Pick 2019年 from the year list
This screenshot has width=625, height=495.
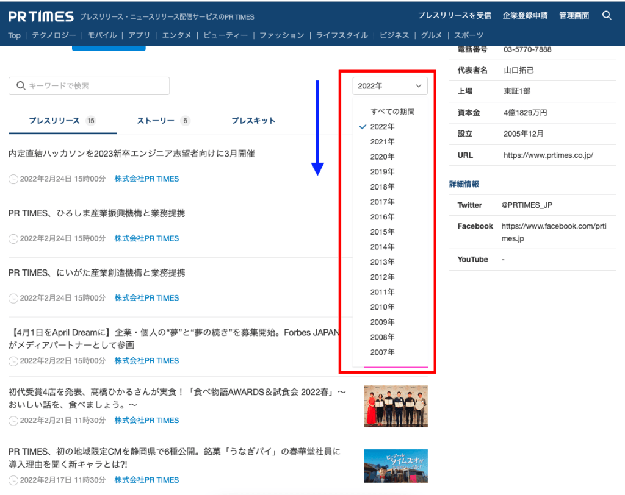tap(382, 172)
